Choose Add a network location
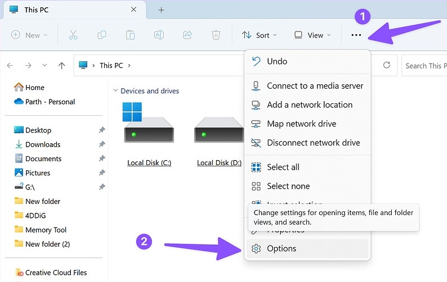This screenshot has height=282, width=447. coord(307,104)
